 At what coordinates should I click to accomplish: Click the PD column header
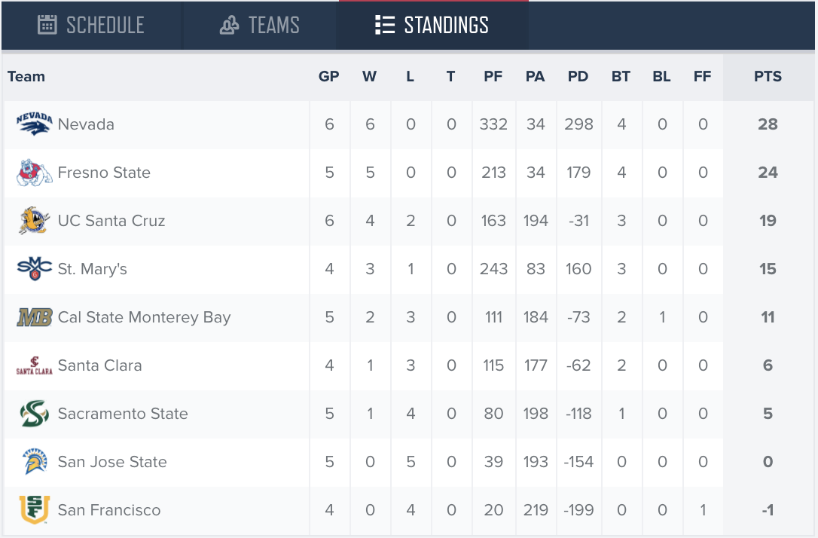pos(578,77)
